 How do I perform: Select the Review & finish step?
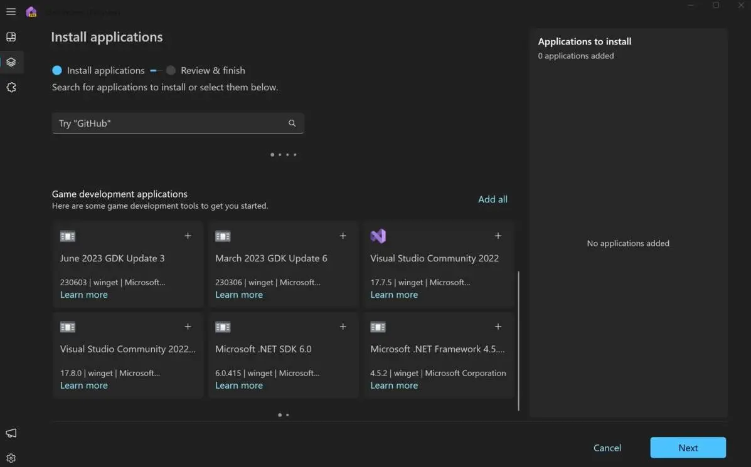[x=171, y=71]
